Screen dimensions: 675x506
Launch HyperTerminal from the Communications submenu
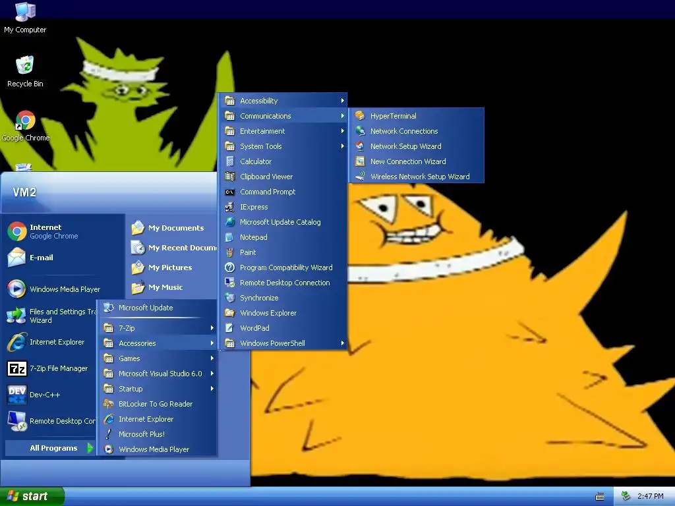tap(417, 116)
